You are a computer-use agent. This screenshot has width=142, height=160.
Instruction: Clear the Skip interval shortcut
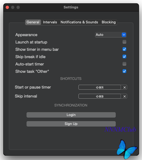point(124,96)
